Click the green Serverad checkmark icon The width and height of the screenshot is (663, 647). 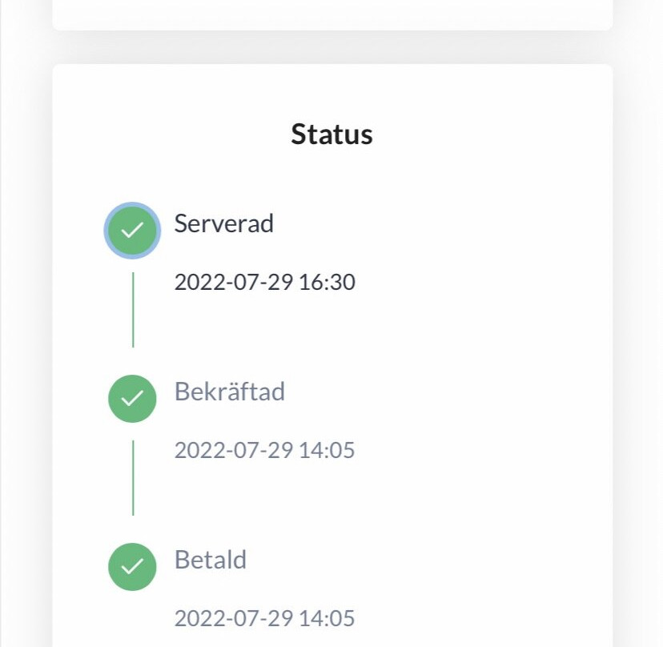[x=132, y=231]
